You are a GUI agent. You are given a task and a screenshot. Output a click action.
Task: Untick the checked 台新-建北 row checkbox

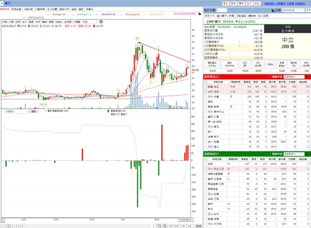coord(205,91)
